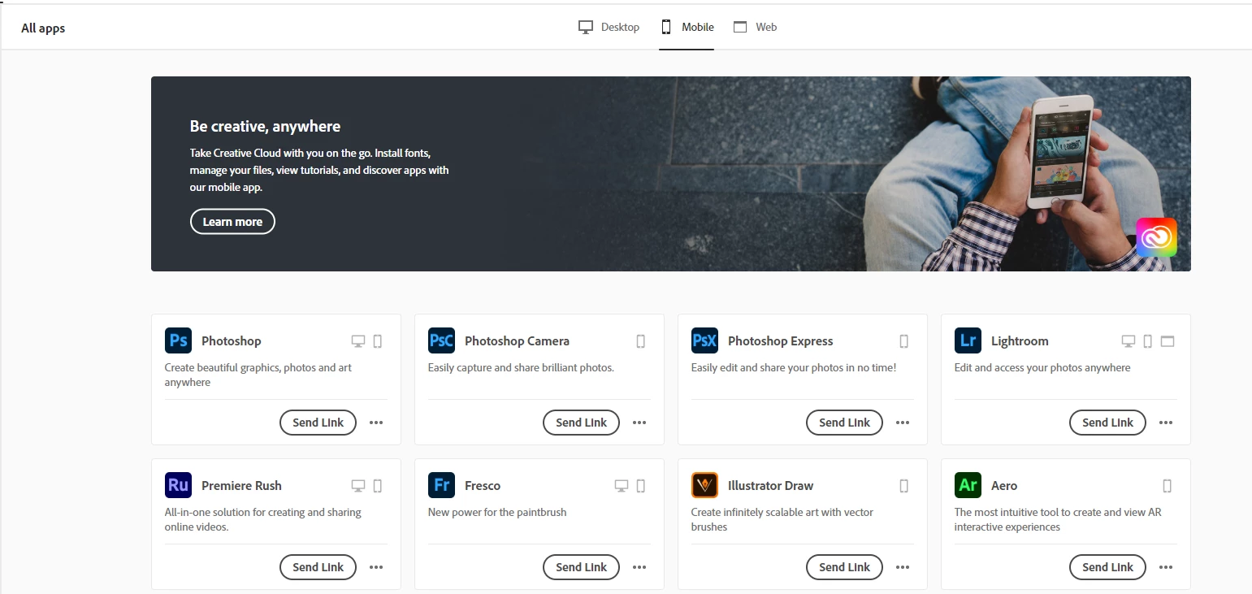Open more options for Photoshop Camera

pos(639,423)
